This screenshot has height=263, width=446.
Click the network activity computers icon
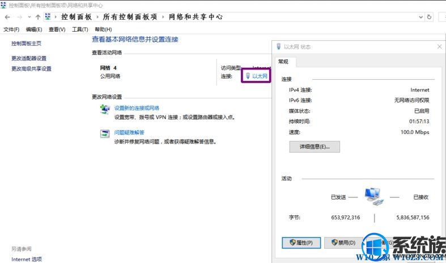(374, 196)
